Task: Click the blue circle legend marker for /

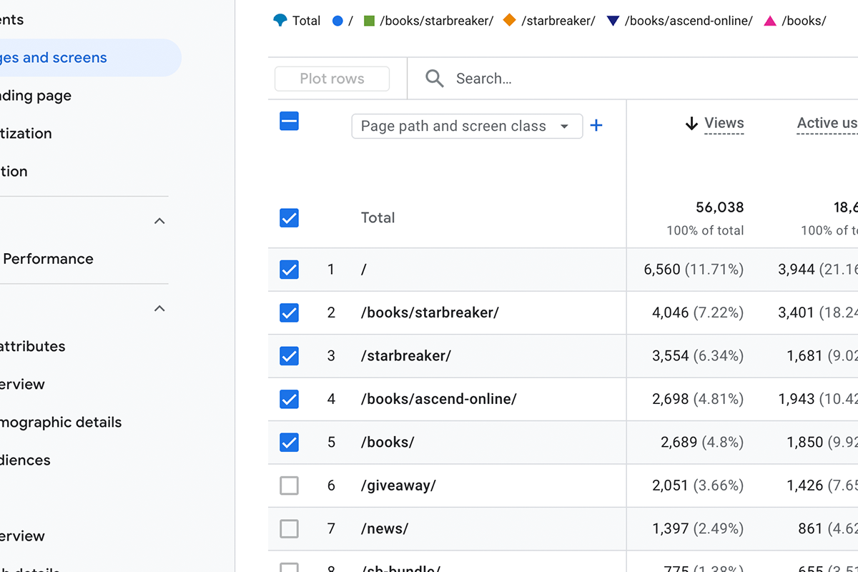Action: tap(338, 21)
